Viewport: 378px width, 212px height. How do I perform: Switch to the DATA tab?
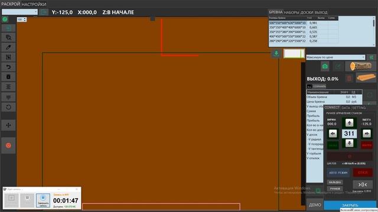(346, 108)
